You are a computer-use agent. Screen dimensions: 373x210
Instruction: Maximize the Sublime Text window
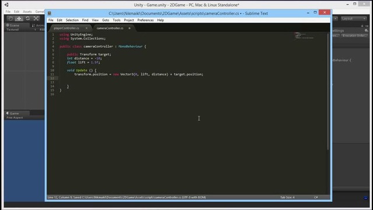coord(315,12)
